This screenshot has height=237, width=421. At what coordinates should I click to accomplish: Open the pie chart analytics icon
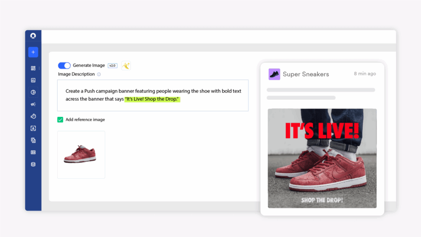pyautogui.click(x=33, y=92)
